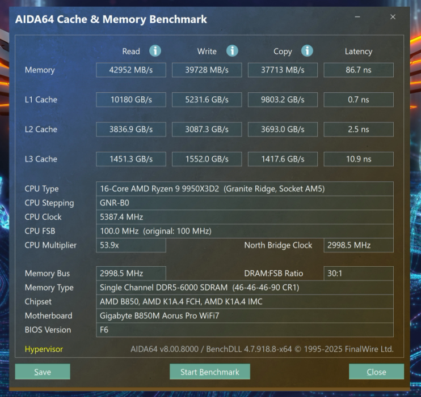Click the Save button
421x397 pixels.
[x=43, y=372]
